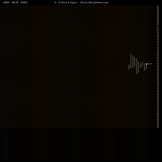Click the topmost X of the tallest column
This screenshot has width=162, height=162.
coord(131,55)
